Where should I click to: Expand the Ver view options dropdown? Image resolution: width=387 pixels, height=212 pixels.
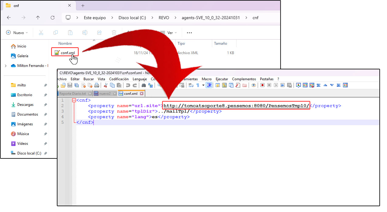170,33
